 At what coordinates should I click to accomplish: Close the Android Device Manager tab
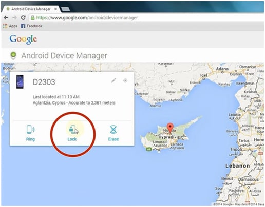click(55, 9)
